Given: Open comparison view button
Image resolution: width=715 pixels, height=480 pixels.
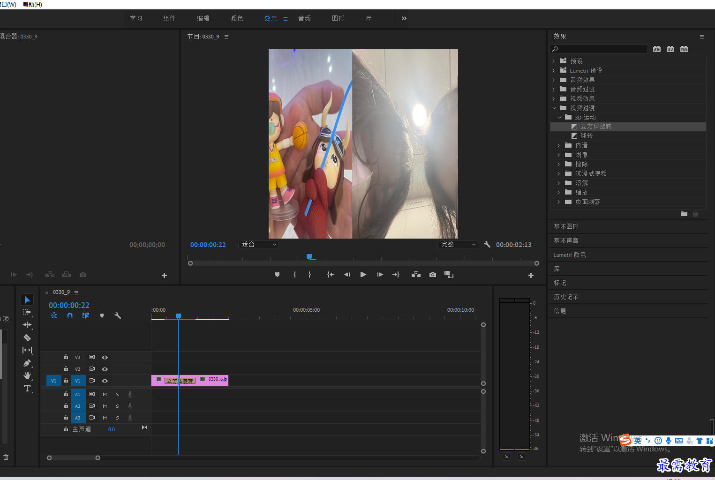Looking at the screenshot, I should pos(449,275).
